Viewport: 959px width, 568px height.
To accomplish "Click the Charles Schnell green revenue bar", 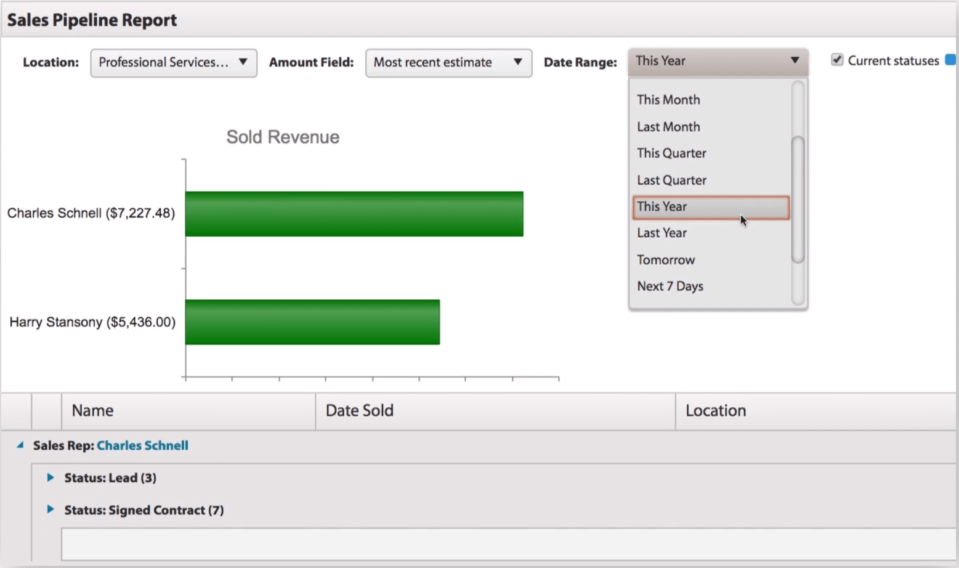I will pos(354,214).
